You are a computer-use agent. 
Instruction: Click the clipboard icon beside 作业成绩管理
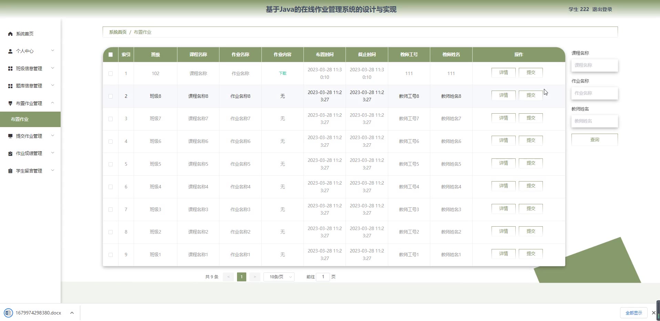[10, 153]
